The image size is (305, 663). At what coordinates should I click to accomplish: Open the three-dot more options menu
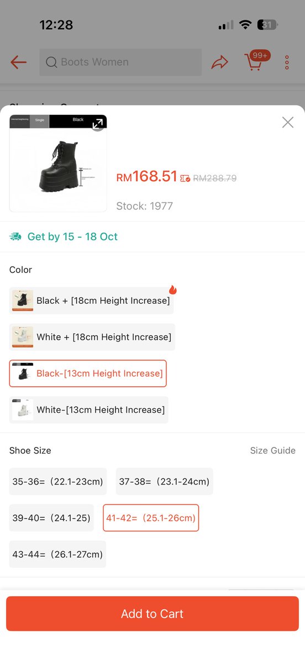tap(287, 62)
